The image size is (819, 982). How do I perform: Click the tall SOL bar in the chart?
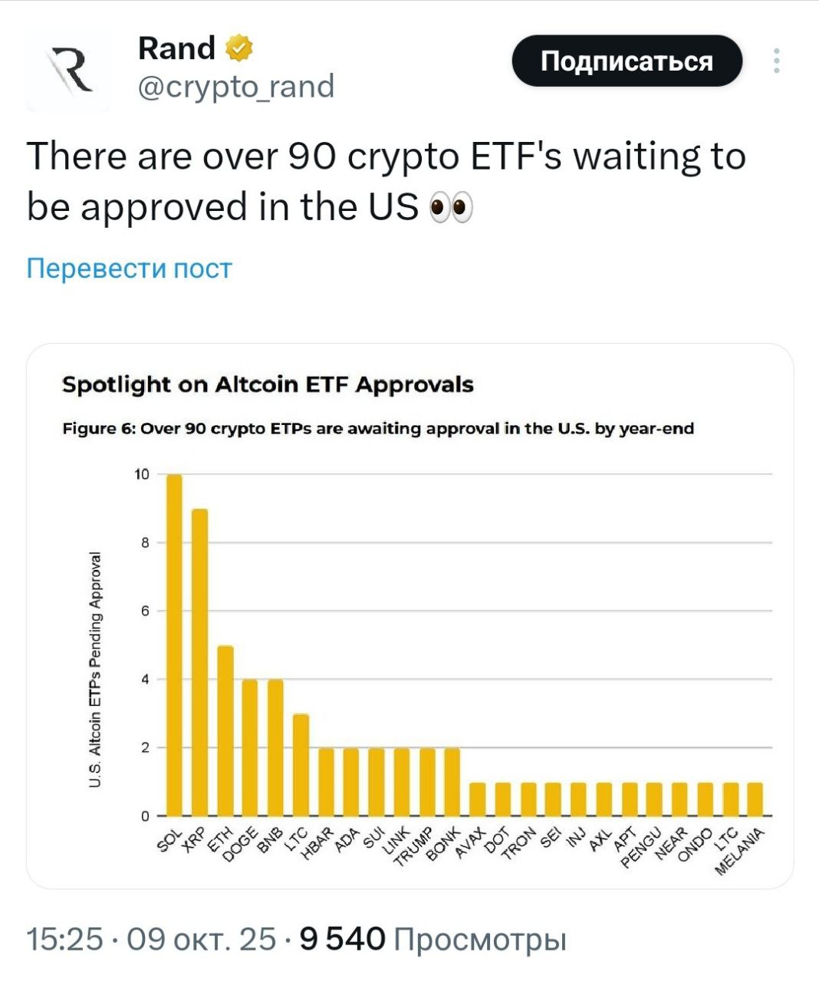(174, 644)
